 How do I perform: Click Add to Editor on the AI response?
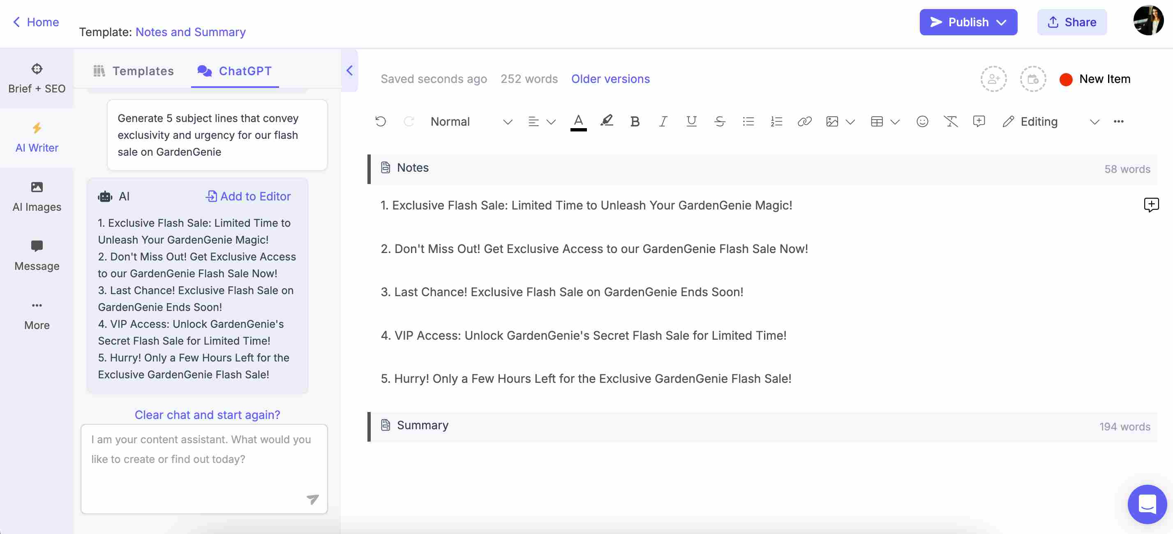248,196
